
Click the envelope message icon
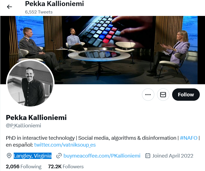tap(163, 95)
